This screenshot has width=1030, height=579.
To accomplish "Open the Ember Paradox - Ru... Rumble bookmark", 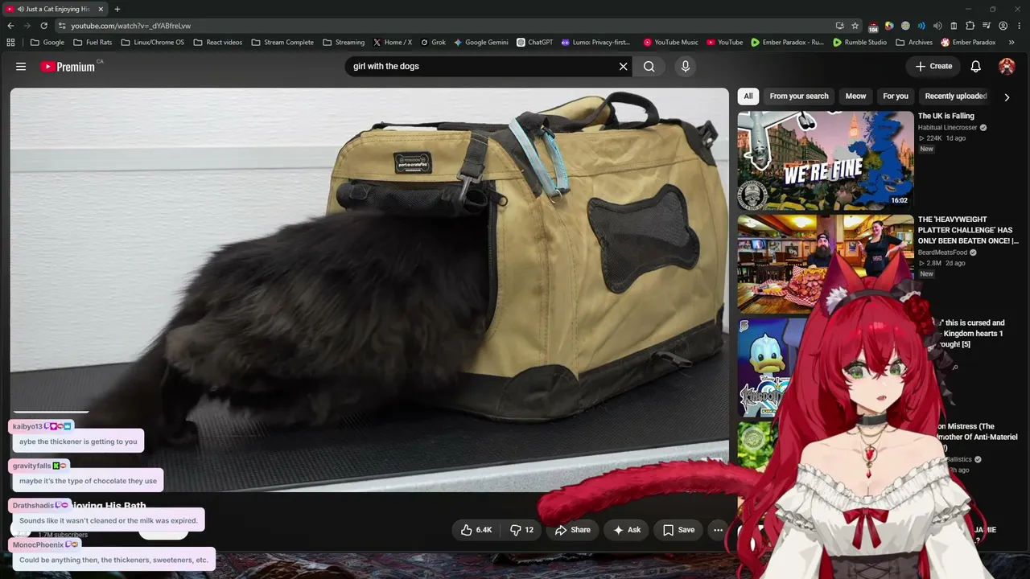I will 787,43.
